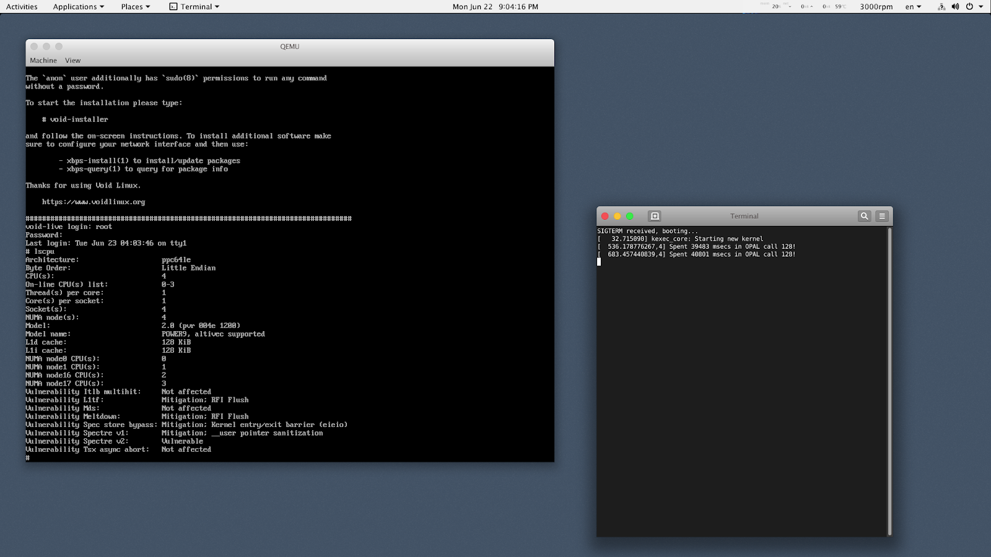The image size is (991, 557).
Task: Open the clock showing Mon Jun 22
Action: click(495, 7)
